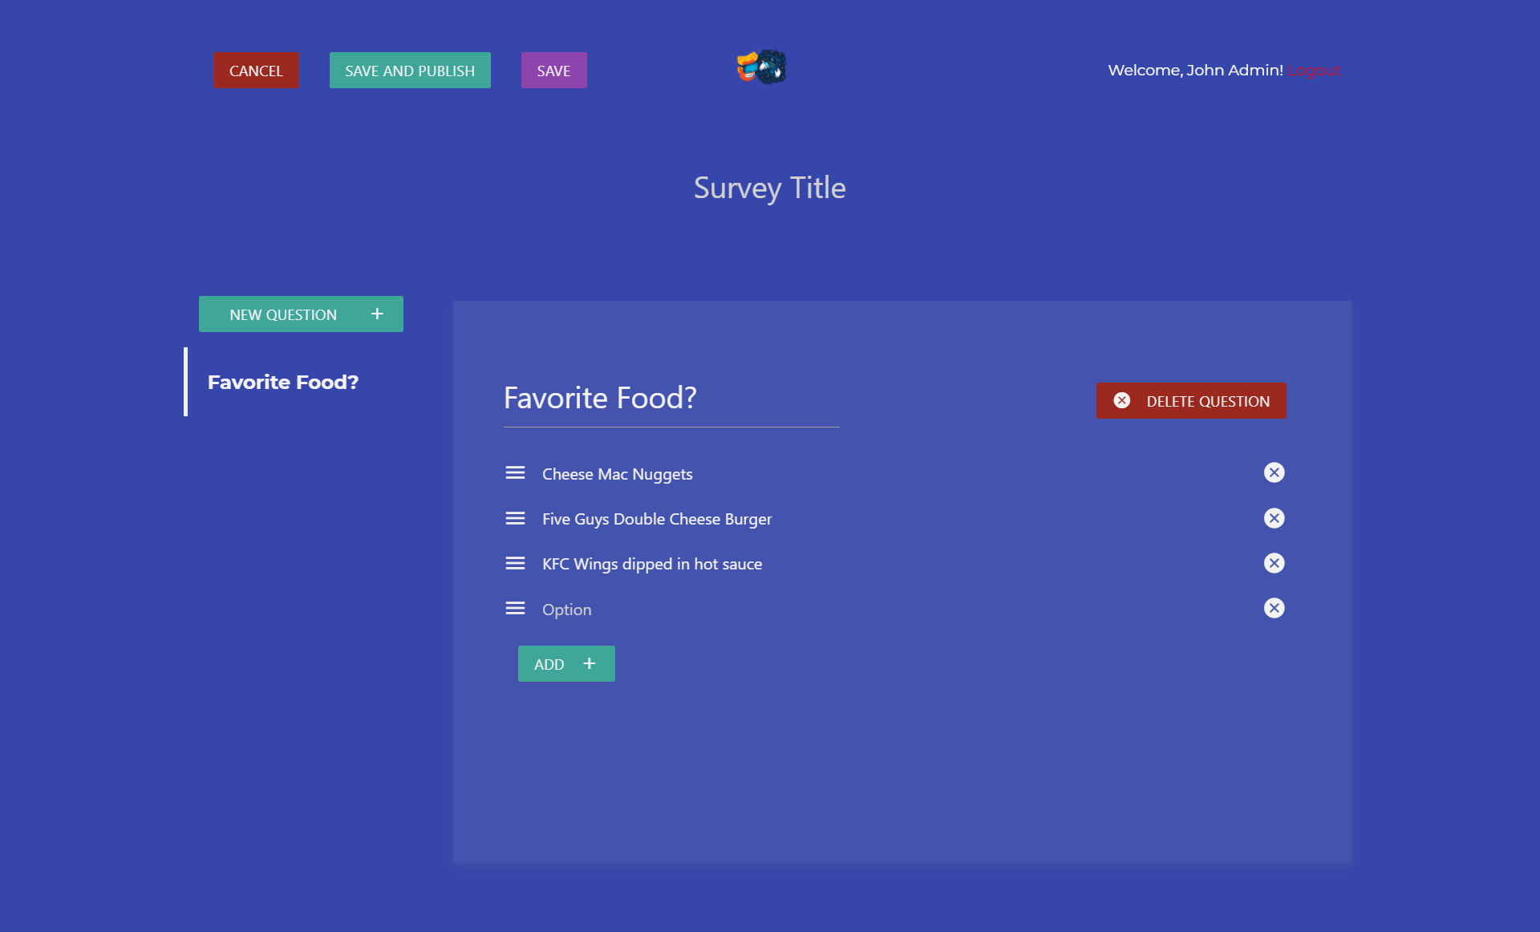1540x932 pixels.
Task: Click the SAVE button
Action: [553, 69]
